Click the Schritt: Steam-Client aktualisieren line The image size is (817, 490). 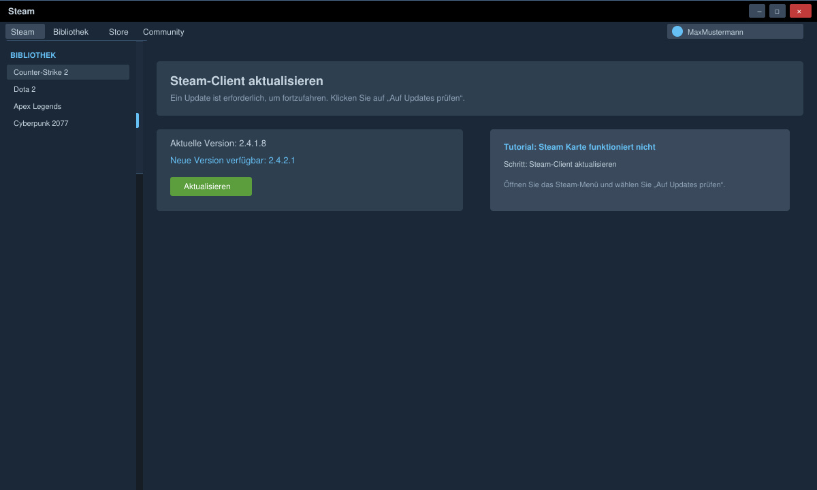tap(560, 165)
